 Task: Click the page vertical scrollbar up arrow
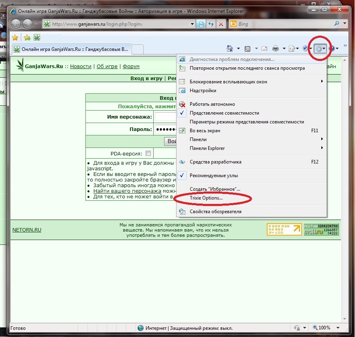[x=345, y=60]
